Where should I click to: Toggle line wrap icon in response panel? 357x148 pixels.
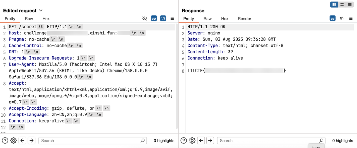coord(332,18)
